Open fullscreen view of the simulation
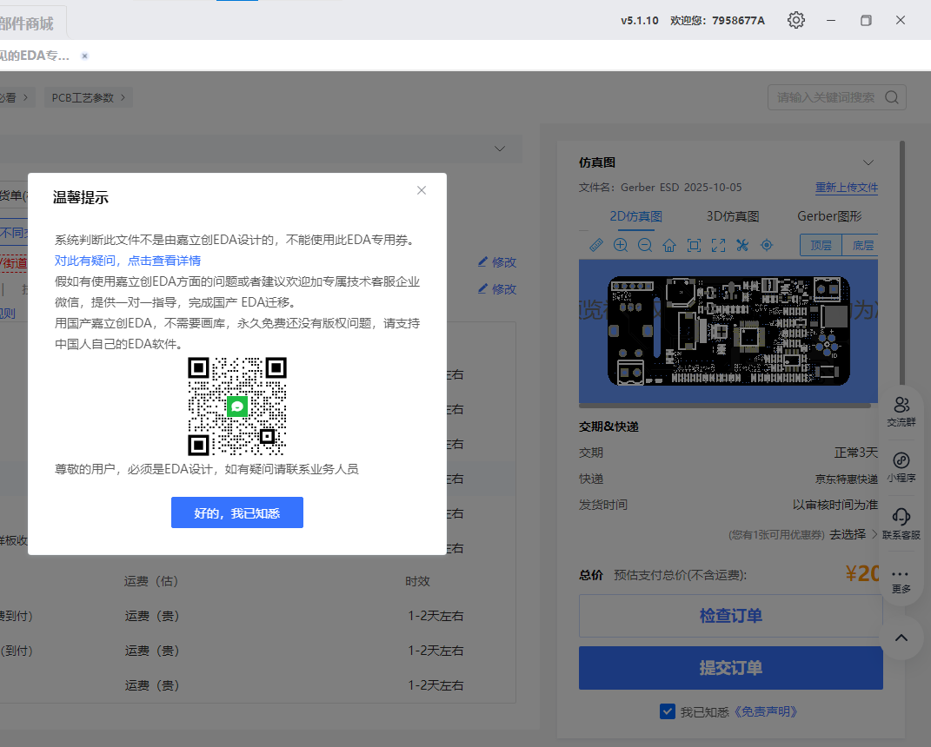 point(718,245)
